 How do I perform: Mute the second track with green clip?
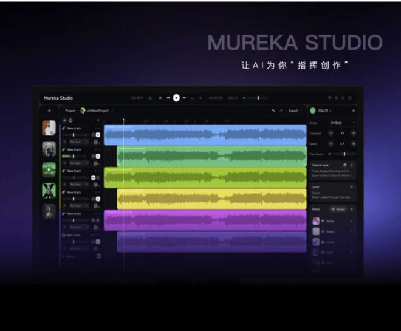tap(93, 156)
